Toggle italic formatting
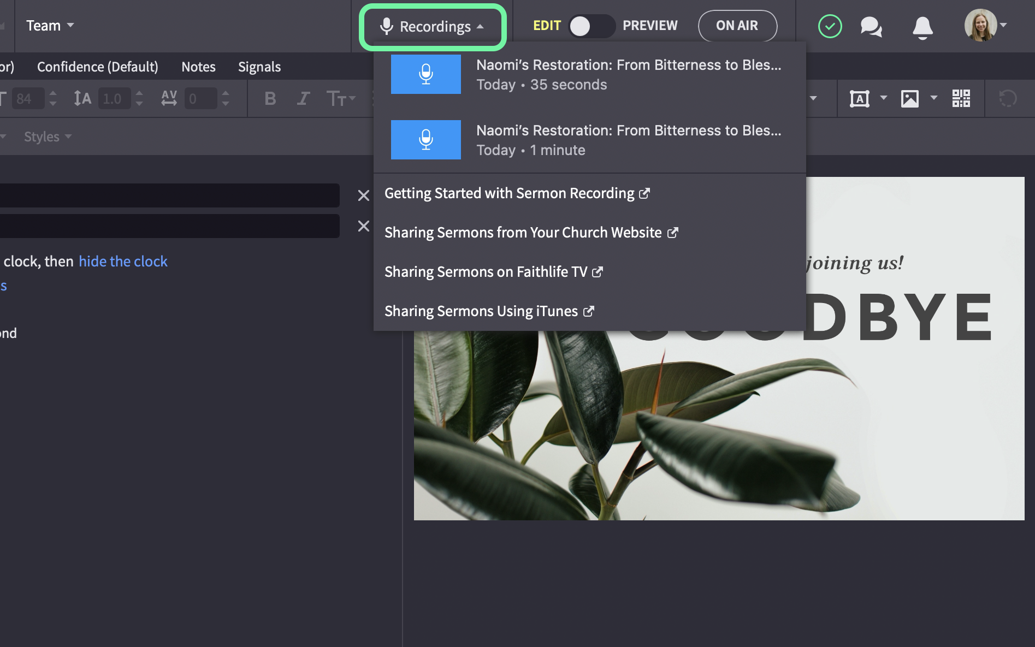Image resolution: width=1035 pixels, height=647 pixels. coord(303,98)
